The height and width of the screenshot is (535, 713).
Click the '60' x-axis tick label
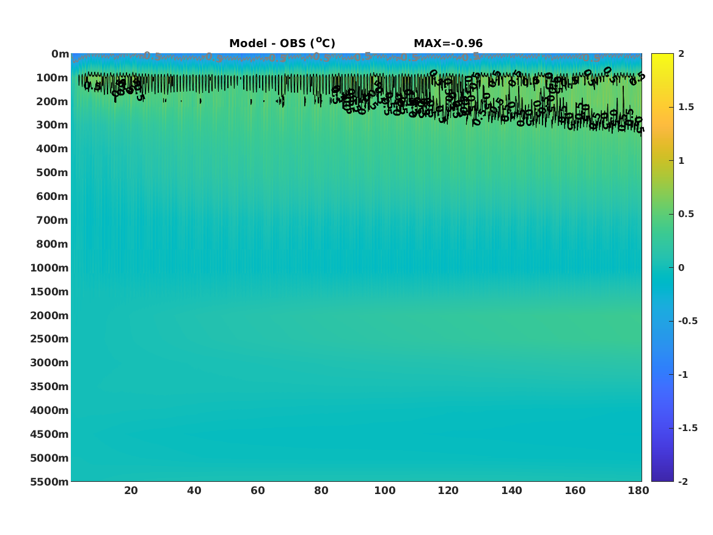258,490
